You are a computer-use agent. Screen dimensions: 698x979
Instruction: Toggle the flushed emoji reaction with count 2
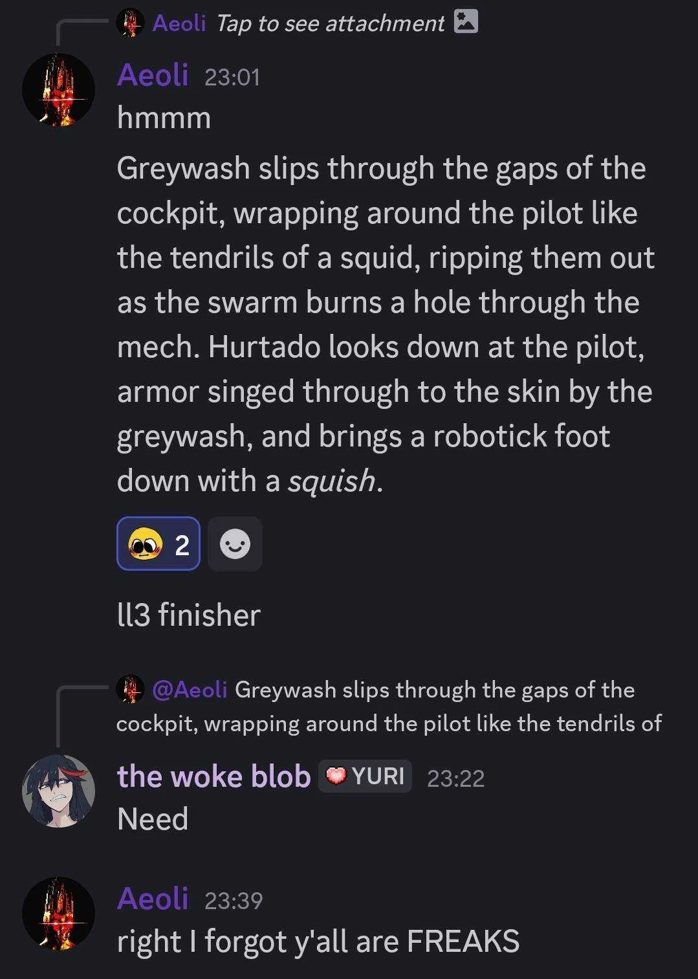pos(158,544)
